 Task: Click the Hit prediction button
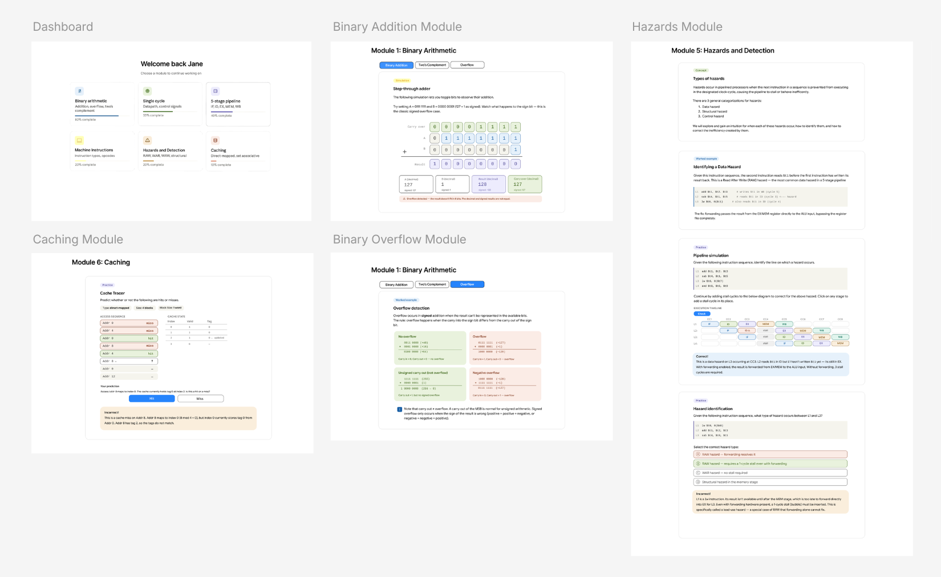tap(152, 399)
